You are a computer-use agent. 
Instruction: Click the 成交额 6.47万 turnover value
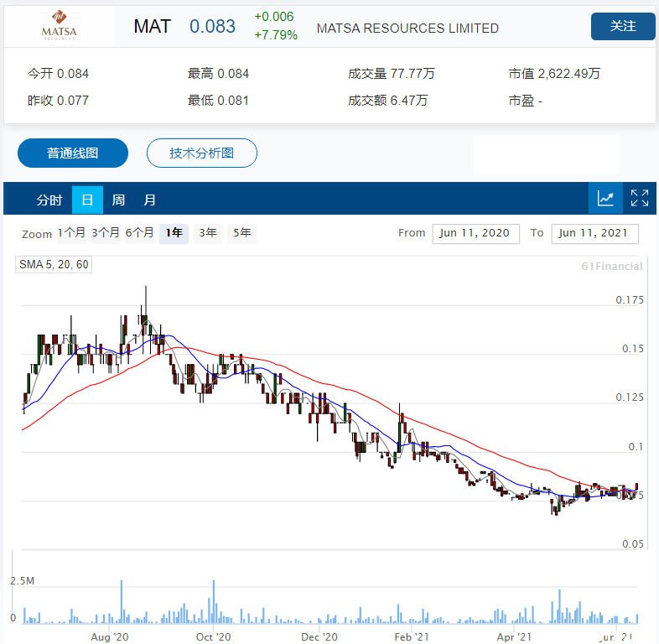388,101
